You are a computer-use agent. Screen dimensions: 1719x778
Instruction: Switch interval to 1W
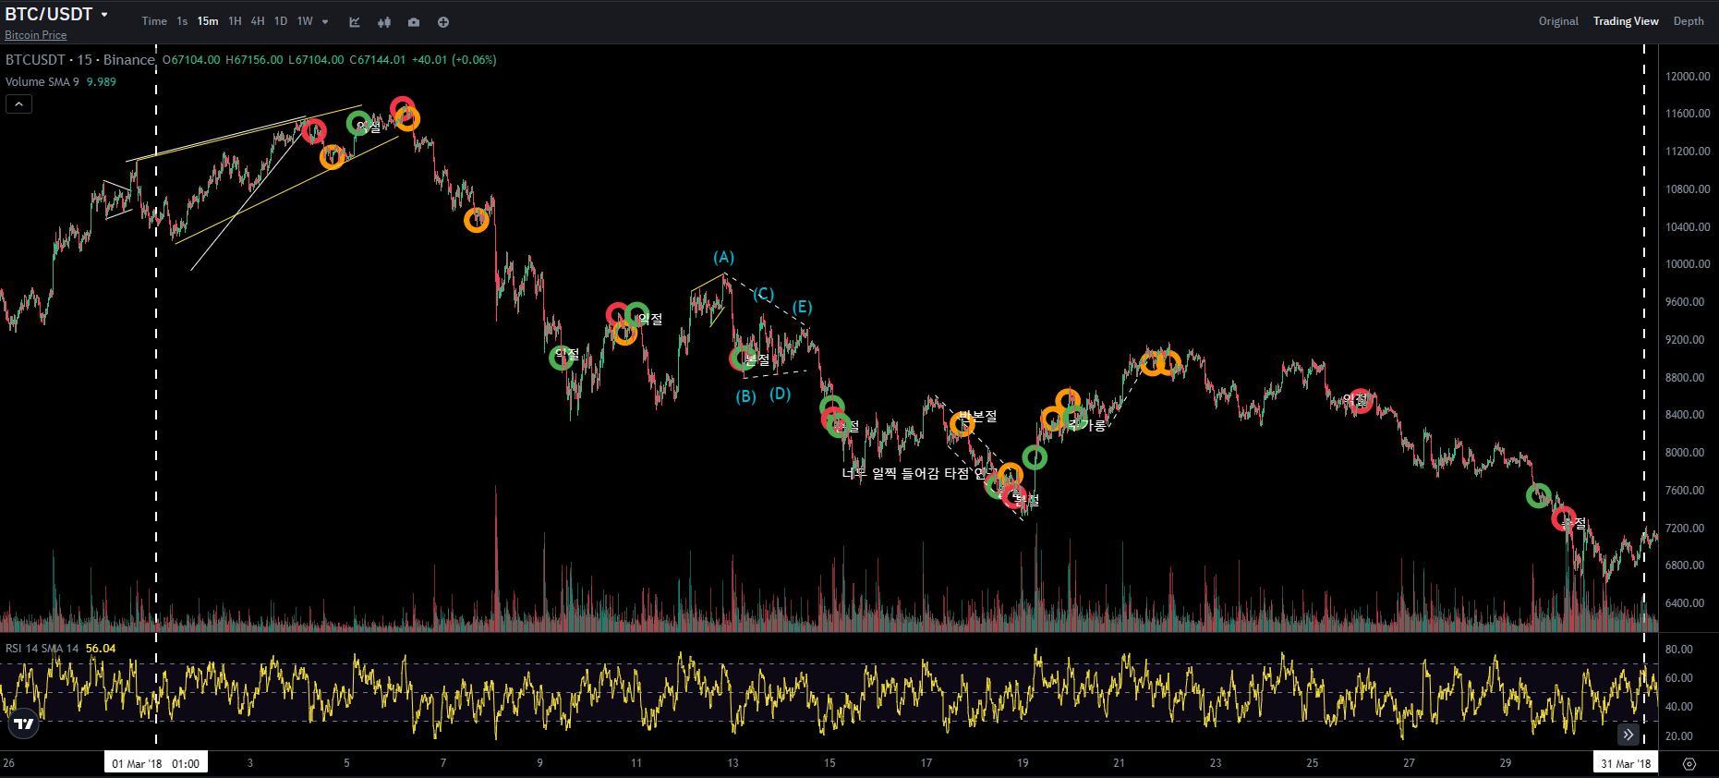pos(305,21)
